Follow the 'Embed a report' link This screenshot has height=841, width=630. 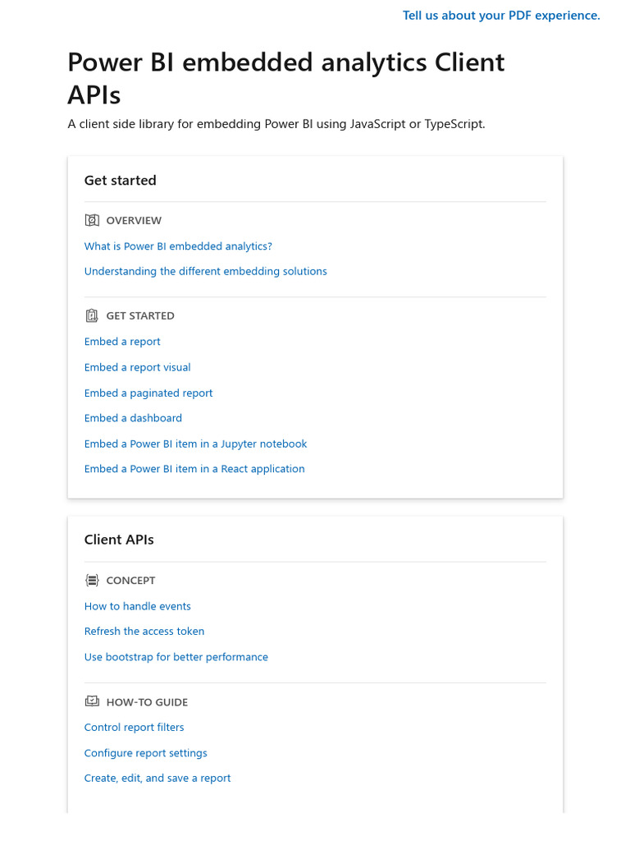click(x=122, y=342)
